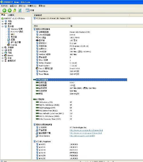Open the driveragent.com Driver Update link
This screenshot has height=162, width=143.
82,136
